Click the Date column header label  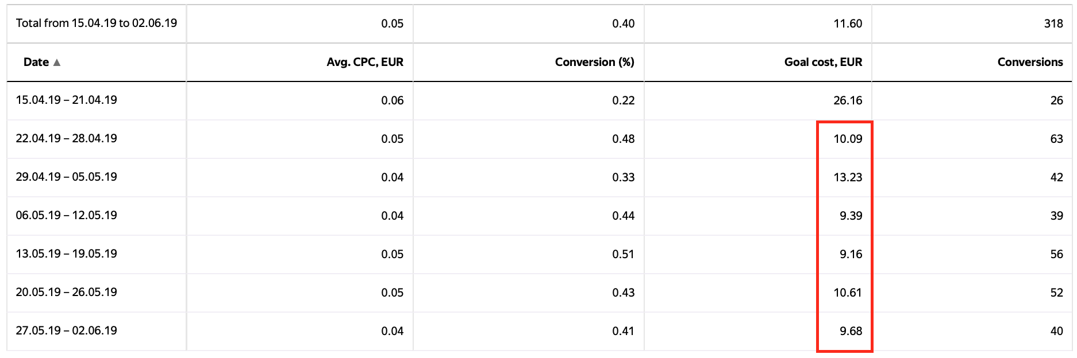point(36,62)
